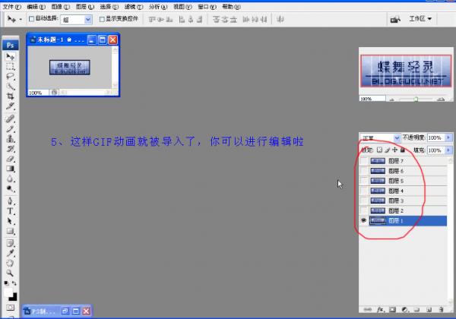Select the Rectangle shape tool
The image size is (456, 319).
tap(10, 231)
